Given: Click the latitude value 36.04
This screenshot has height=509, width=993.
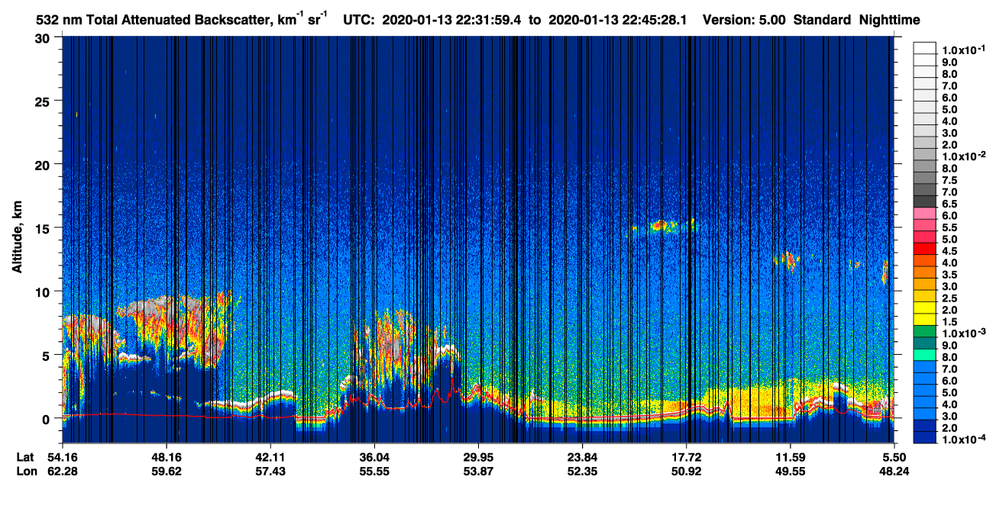Looking at the screenshot, I should point(374,457).
